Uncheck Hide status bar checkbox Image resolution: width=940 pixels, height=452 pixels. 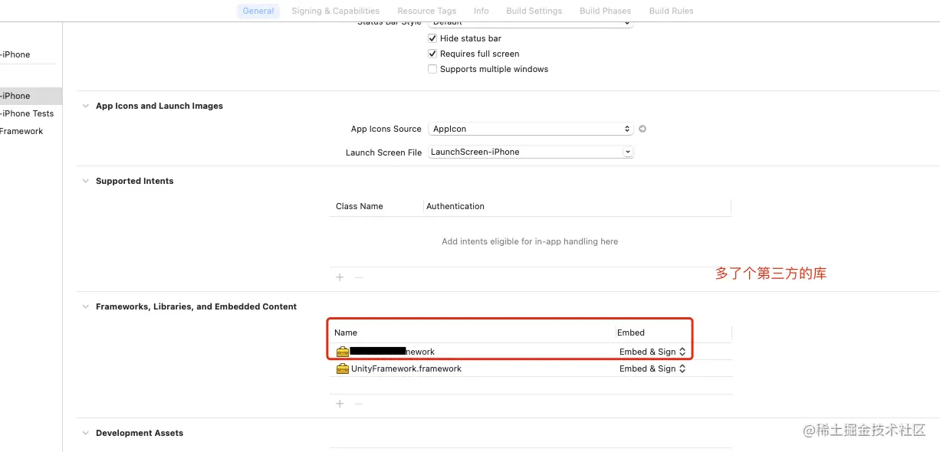[x=432, y=38]
